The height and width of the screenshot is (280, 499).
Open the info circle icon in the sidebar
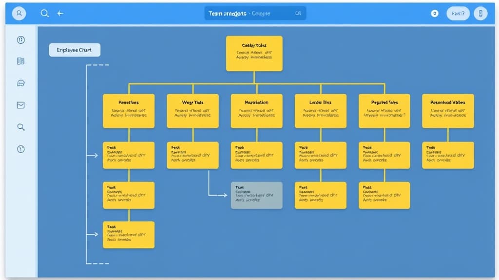(20, 149)
